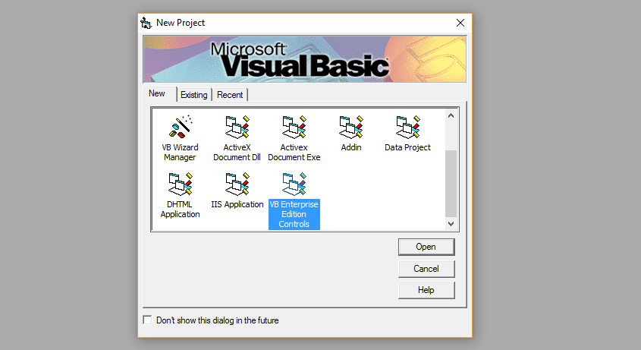
Task: Click the Cancel button
Action: (426, 269)
